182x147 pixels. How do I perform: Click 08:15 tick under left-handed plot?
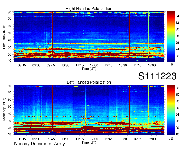pos(22,139)
